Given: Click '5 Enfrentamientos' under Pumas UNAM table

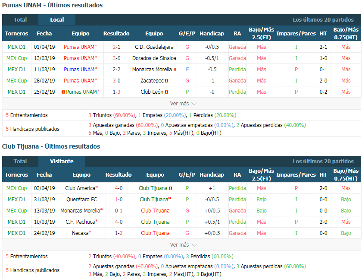Looking at the screenshot, I should 27,115.
